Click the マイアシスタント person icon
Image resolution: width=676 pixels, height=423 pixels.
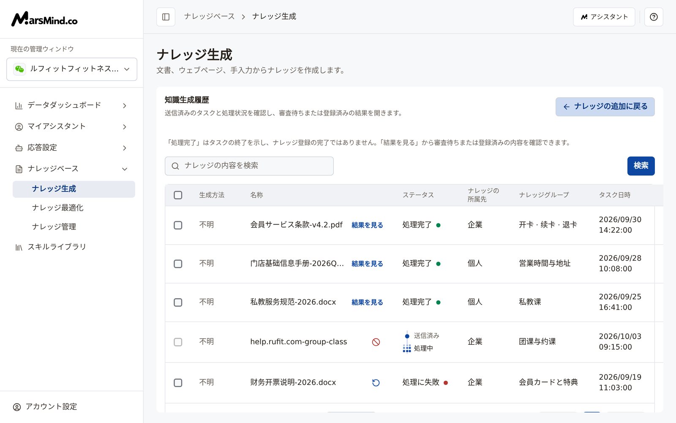click(x=19, y=126)
